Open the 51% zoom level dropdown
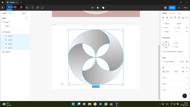The width and height of the screenshot is (190, 107). click(x=186, y=8)
